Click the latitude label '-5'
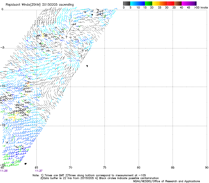Screen dimensions: 209x183 [3, 48]
